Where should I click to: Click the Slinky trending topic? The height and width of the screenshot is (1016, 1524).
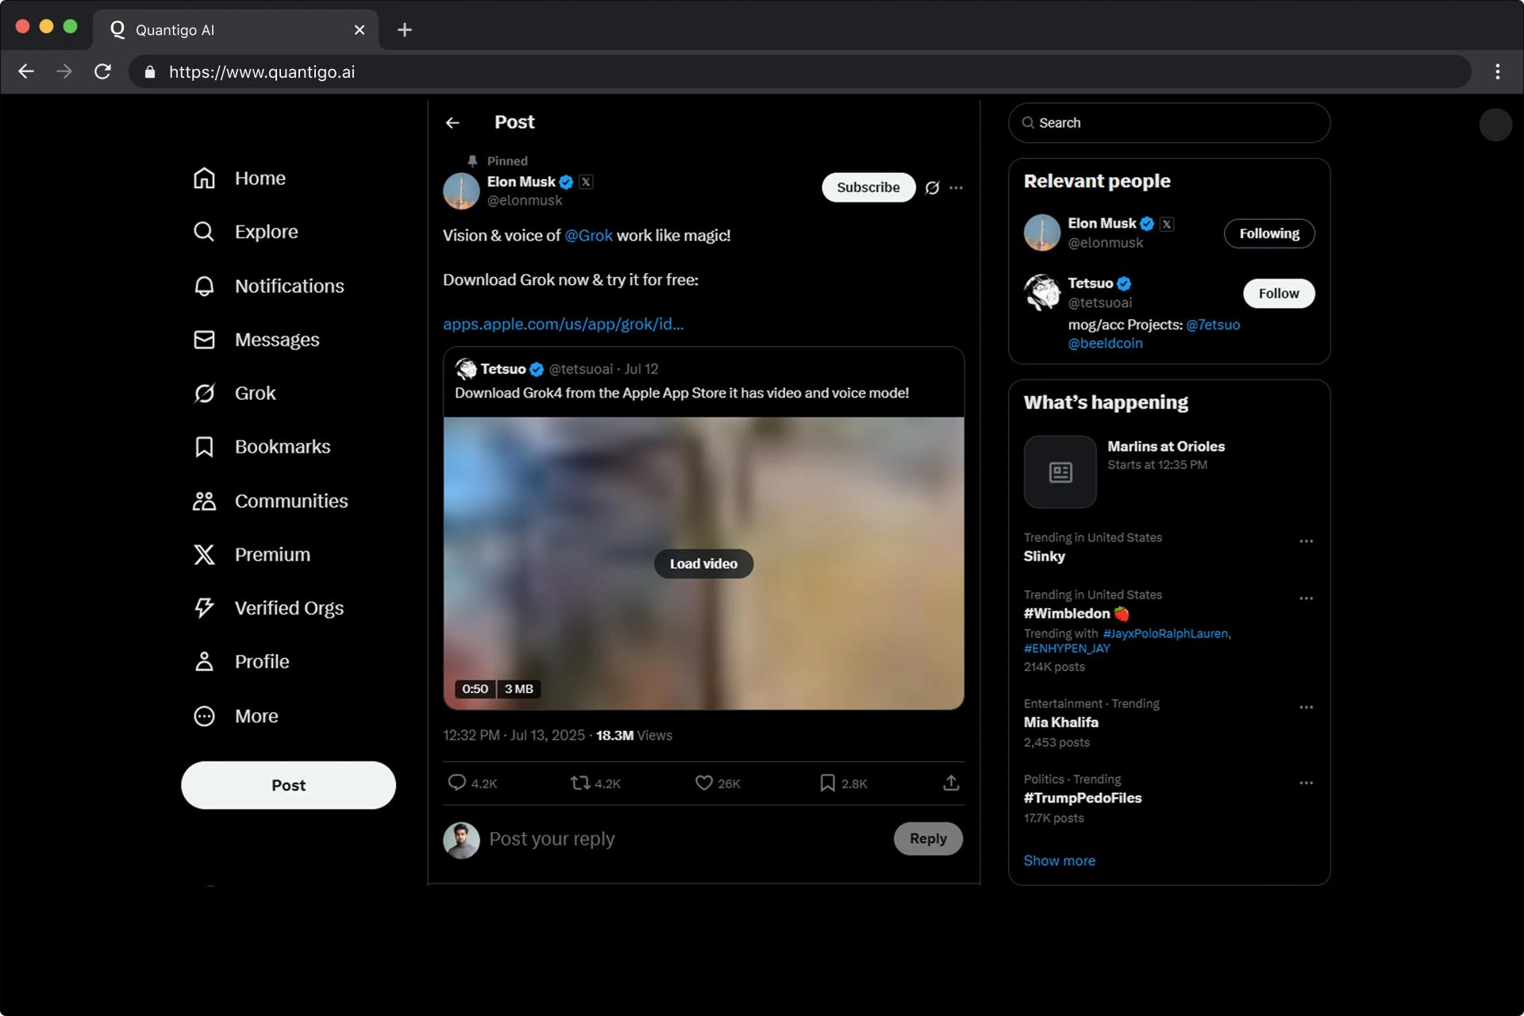click(1045, 556)
